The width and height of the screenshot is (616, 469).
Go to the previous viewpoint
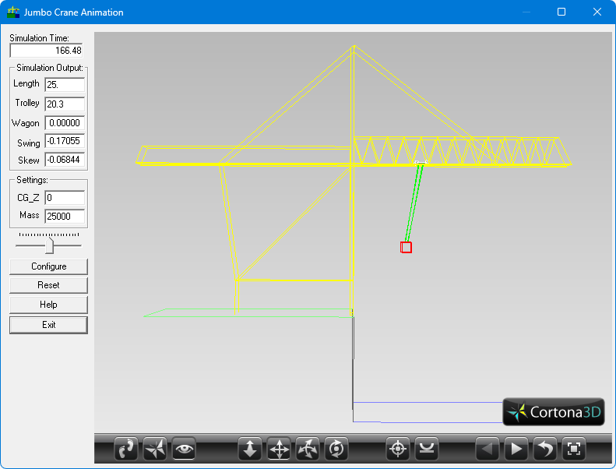coord(488,449)
